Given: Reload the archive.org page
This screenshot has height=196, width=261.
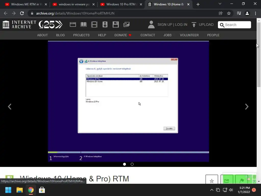Looking at the screenshot, I should coord(22,13).
